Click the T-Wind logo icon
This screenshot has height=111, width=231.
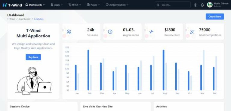tap(5, 5)
